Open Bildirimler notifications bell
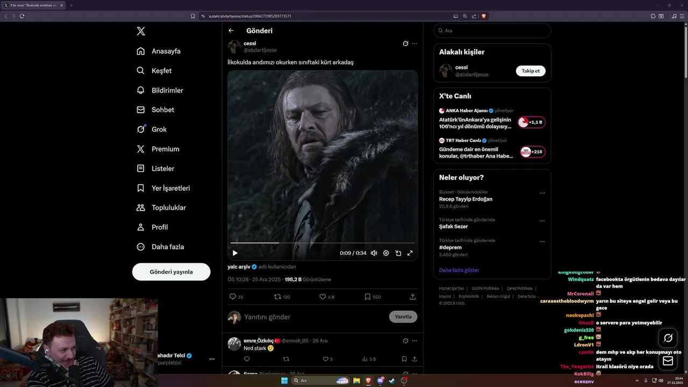The image size is (688, 387). 140,90
